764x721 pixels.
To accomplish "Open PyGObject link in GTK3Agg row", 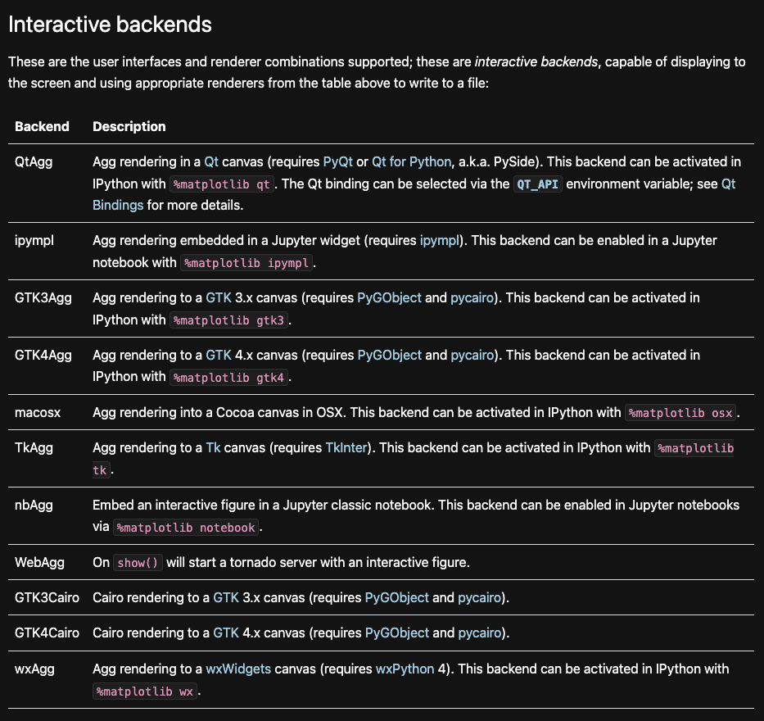I will point(389,298).
